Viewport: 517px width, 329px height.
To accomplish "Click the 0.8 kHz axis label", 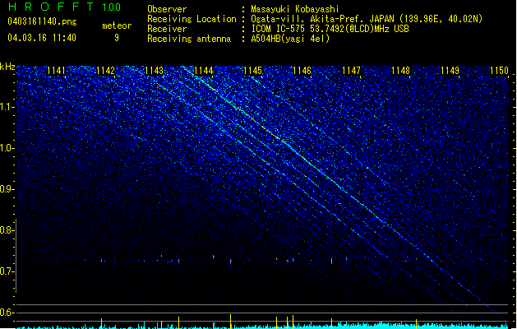I will [x=7, y=230].
